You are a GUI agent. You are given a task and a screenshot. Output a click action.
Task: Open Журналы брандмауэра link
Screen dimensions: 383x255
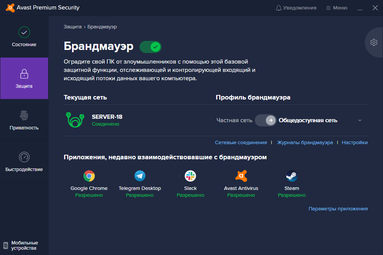coord(305,142)
